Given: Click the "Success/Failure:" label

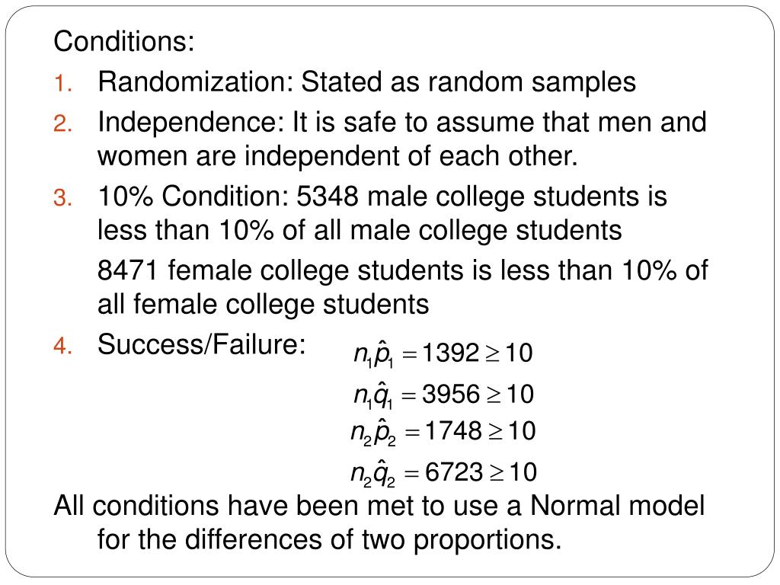Looking at the screenshot, I should 201,344.
